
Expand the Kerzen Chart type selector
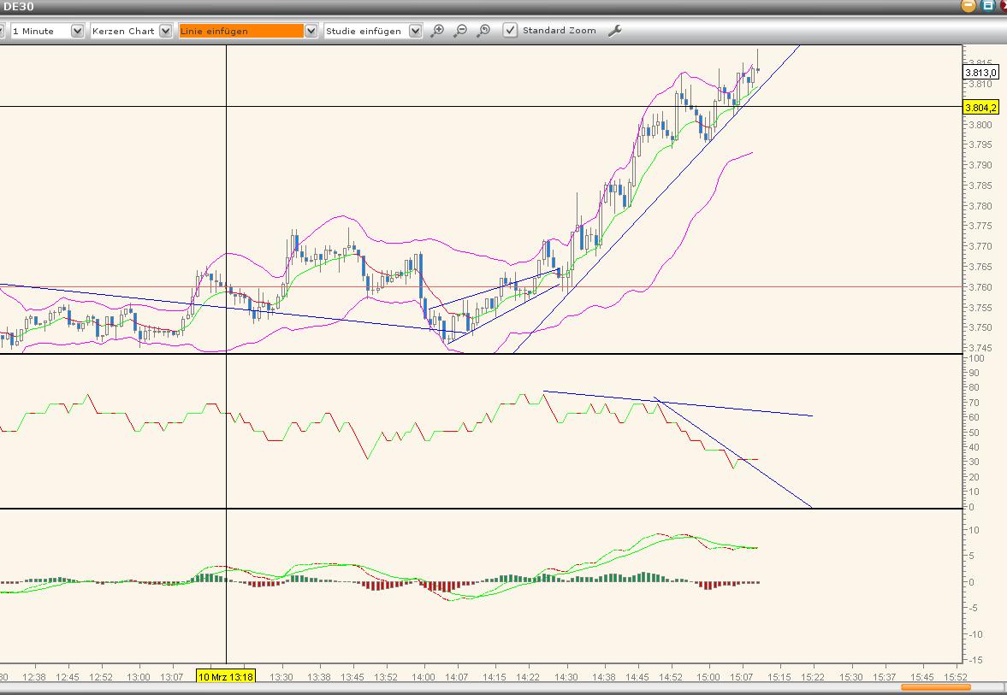(163, 30)
